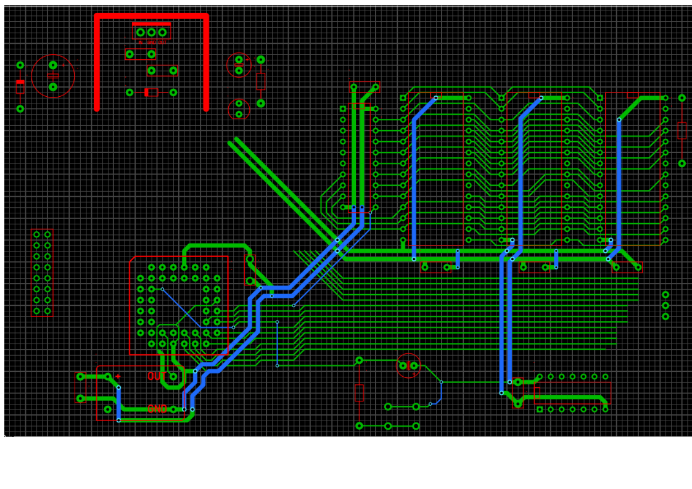This screenshot has height=489, width=692.
Task: Click the regulator pad labeled OUT
Action: click(x=162, y=32)
